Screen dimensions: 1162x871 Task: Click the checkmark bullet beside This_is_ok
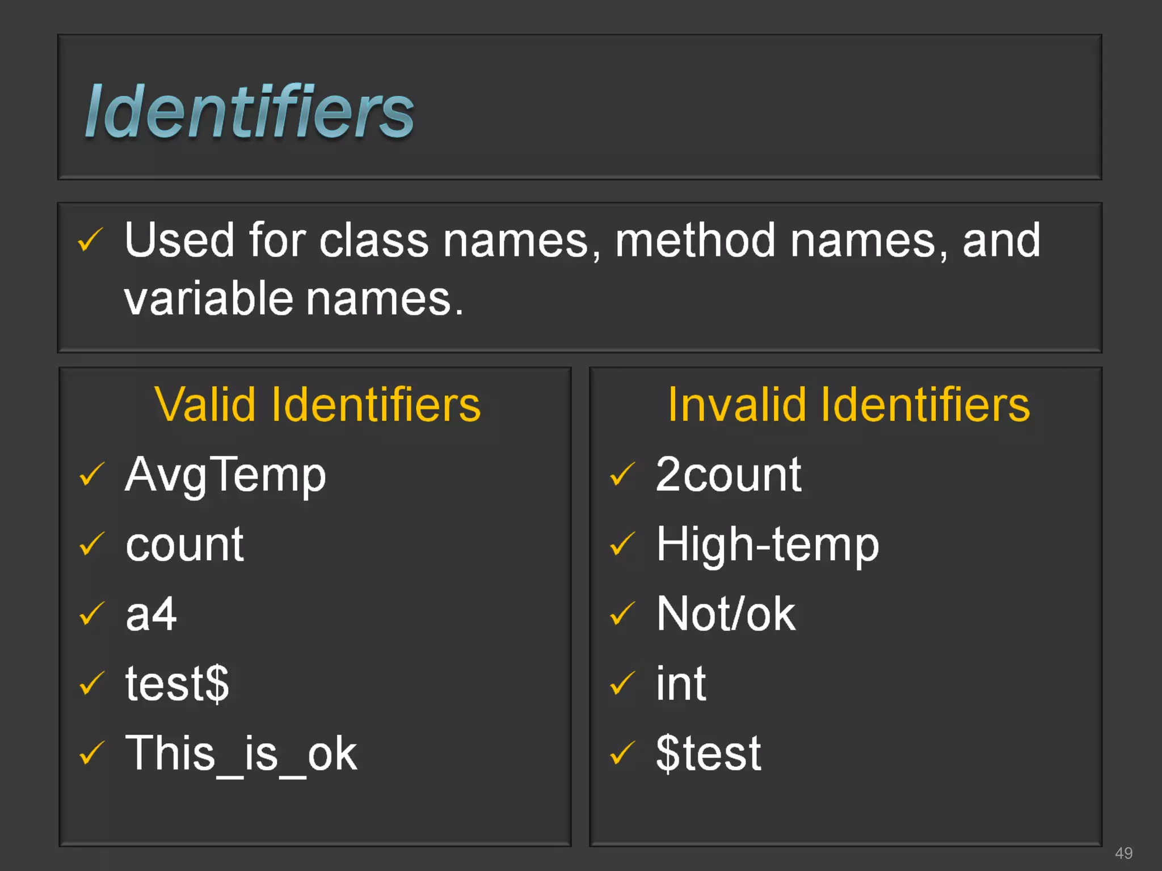click(x=91, y=754)
